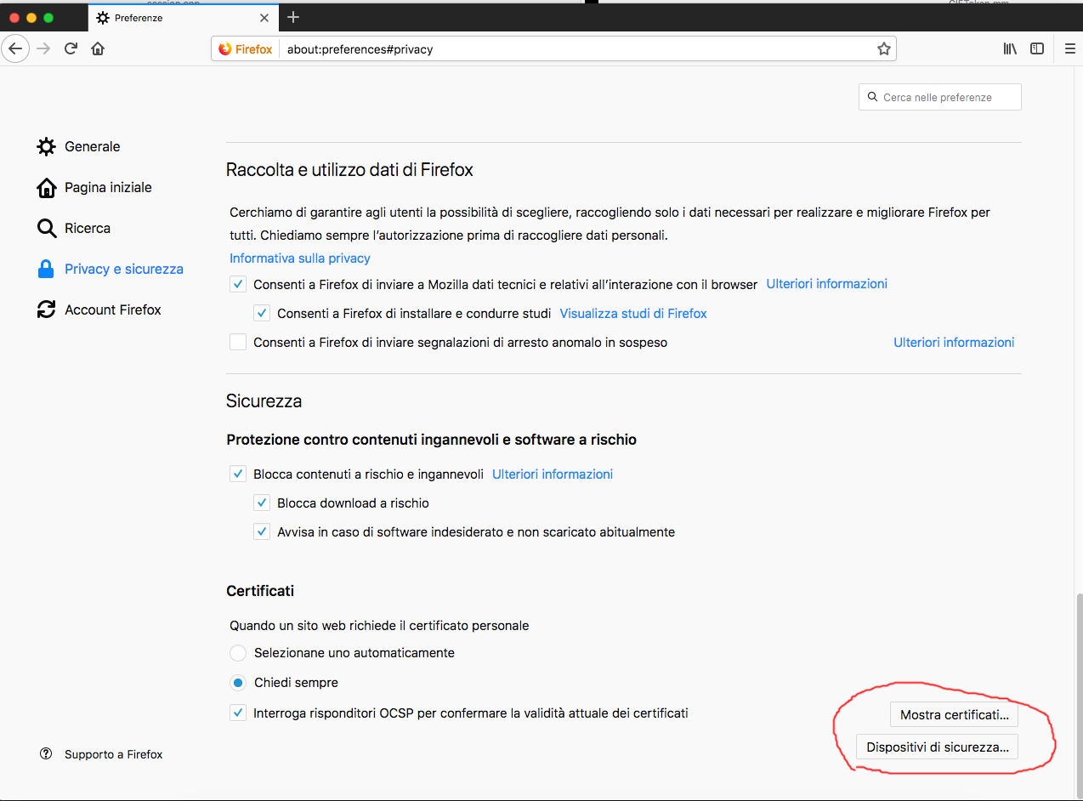Toggle Avvisa in caso di software indesiderato
The height and width of the screenshot is (801, 1083).
262,531
